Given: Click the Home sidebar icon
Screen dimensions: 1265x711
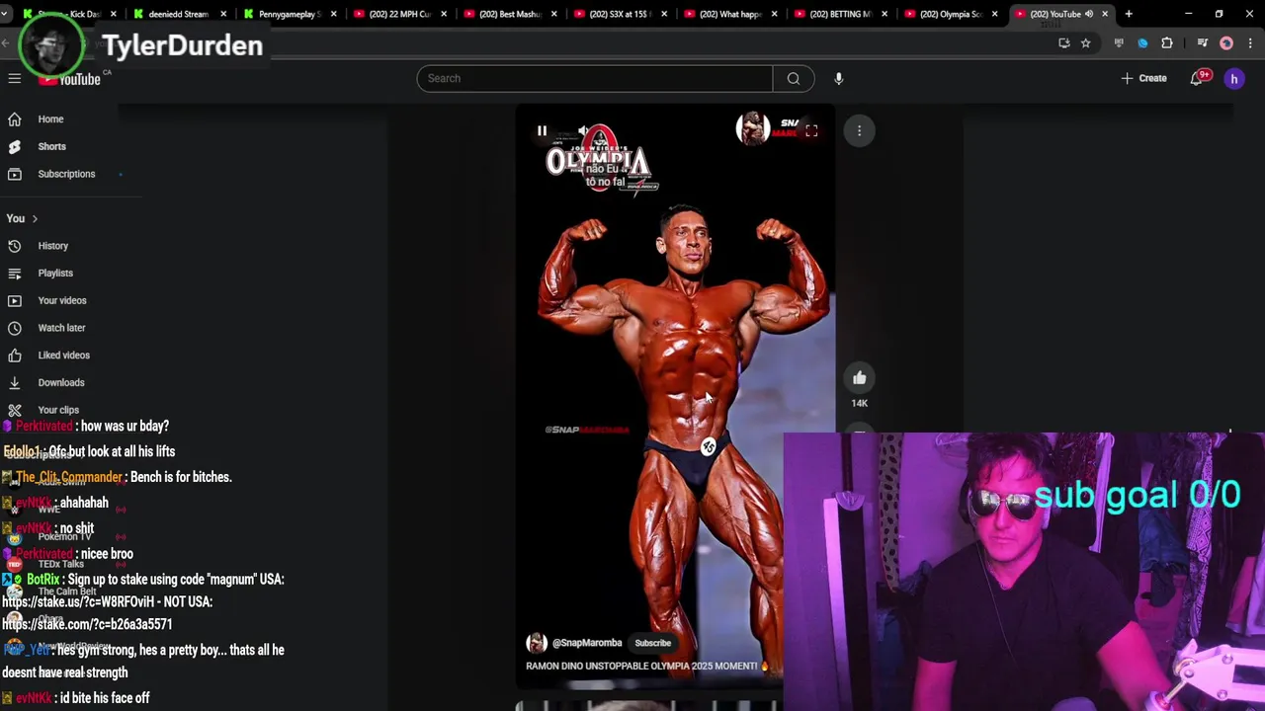Looking at the screenshot, I should pos(15,119).
